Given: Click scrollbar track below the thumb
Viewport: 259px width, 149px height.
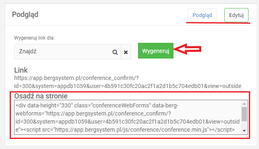Looking at the screenshot, I should (244, 125).
